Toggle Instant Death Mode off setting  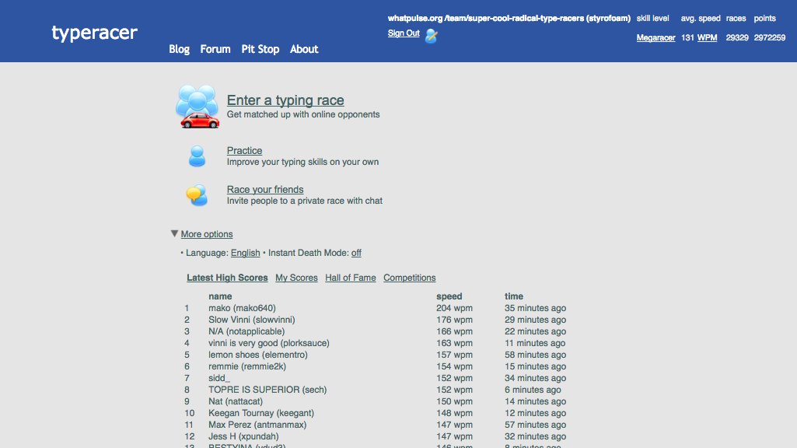[x=355, y=252]
